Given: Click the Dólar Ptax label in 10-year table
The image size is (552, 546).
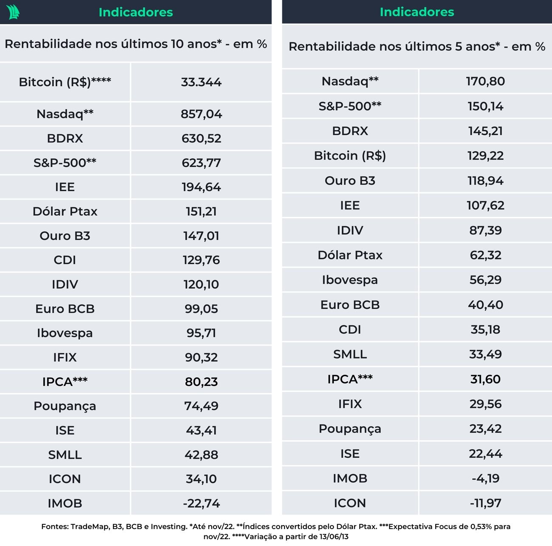Looking at the screenshot, I should pyautogui.click(x=65, y=211).
